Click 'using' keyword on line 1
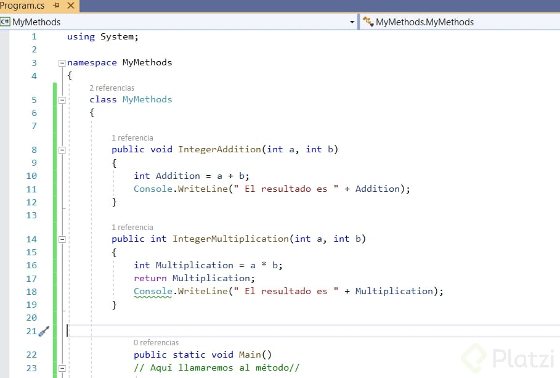The width and height of the screenshot is (560, 378). tap(81, 37)
